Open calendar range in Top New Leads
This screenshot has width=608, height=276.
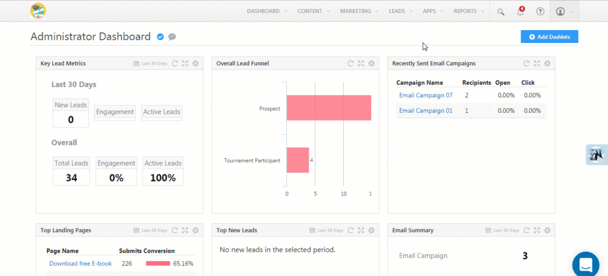(312, 230)
